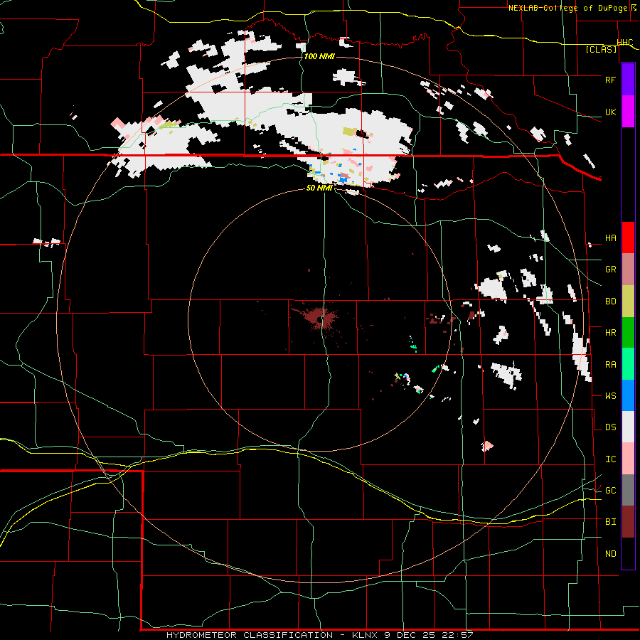Viewport: 640px width, 640px height.
Task: Click the RF purple legend swatch
Action: click(628, 80)
